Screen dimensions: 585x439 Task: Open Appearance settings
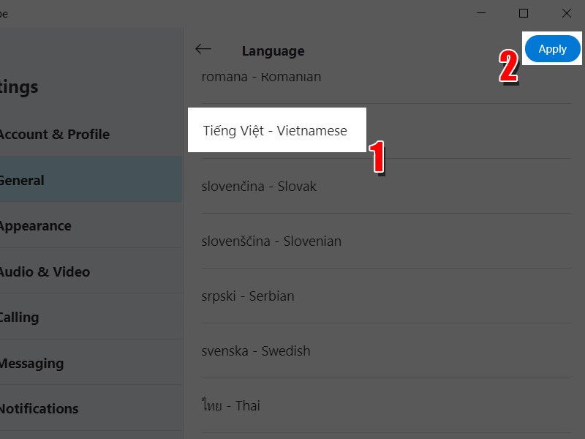pyautogui.click(x=35, y=226)
